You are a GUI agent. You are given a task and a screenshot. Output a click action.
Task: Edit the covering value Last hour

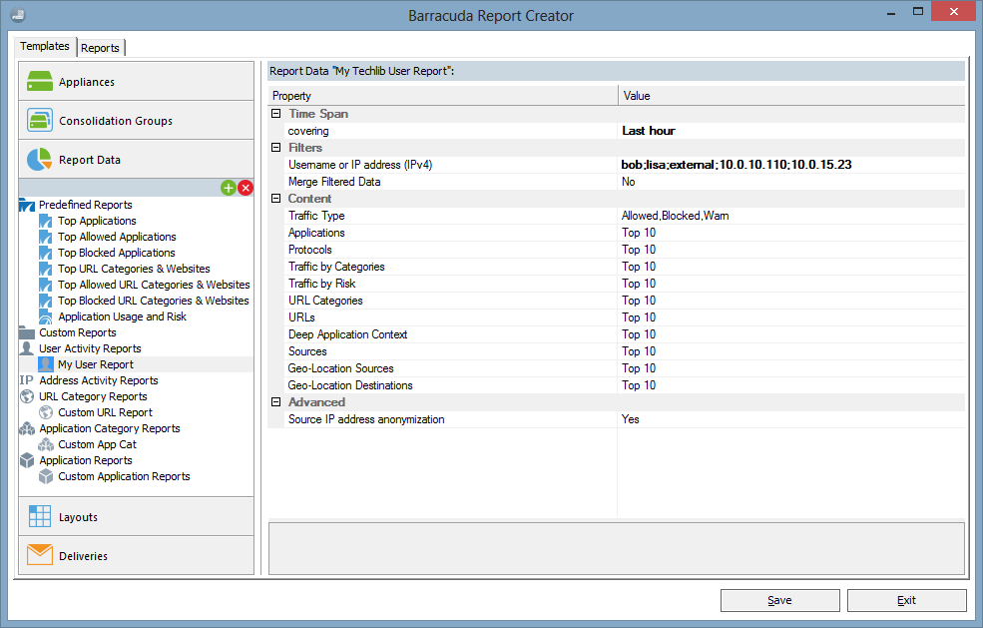point(791,131)
